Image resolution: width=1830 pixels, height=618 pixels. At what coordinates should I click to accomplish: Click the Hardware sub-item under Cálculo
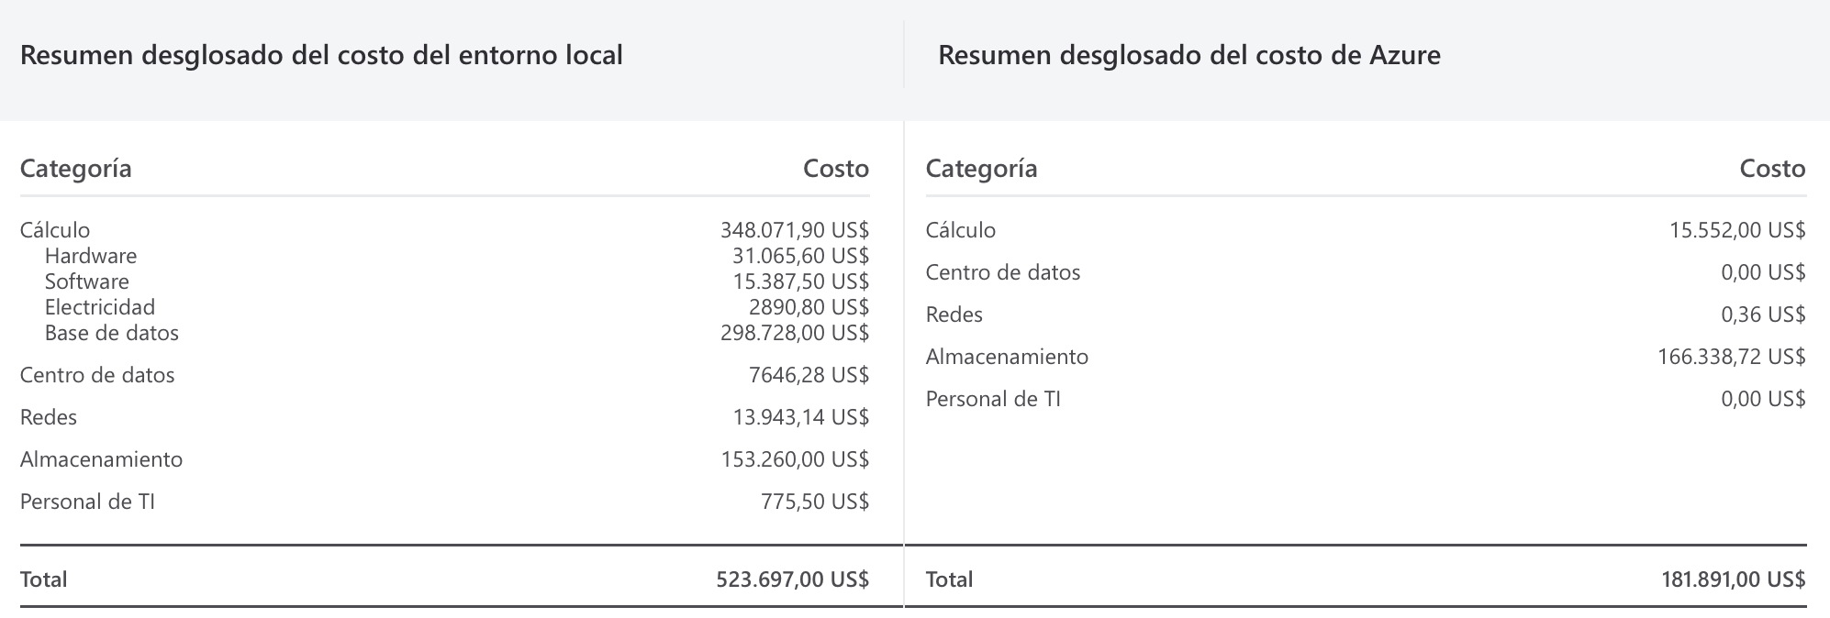click(x=91, y=256)
